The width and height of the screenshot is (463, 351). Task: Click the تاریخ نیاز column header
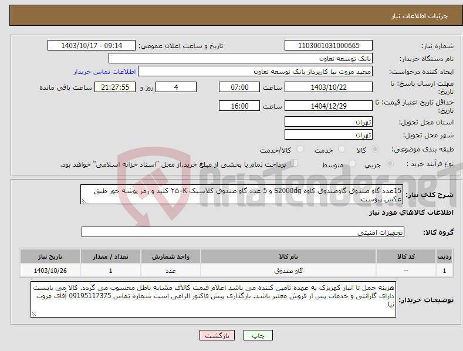point(50,256)
